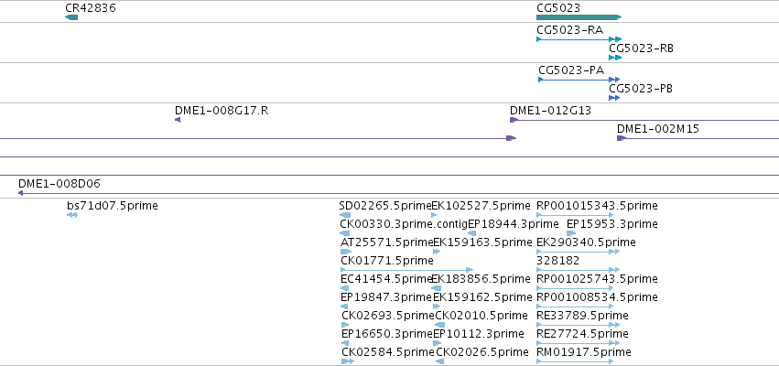The height and width of the screenshot is (366, 779).
Task: Select the RP001015343.5prime EST feature
Action: pyautogui.click(x=575, y=215)
